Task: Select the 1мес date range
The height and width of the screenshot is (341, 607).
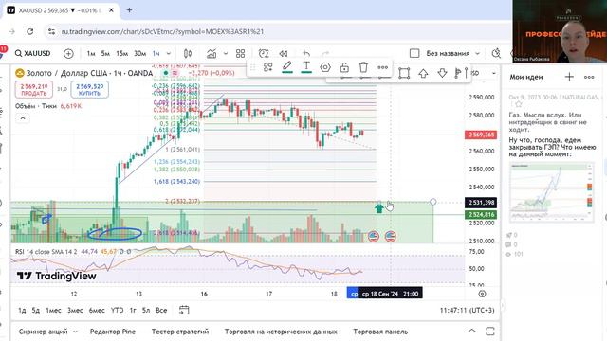Action: (x=53, y=310)
